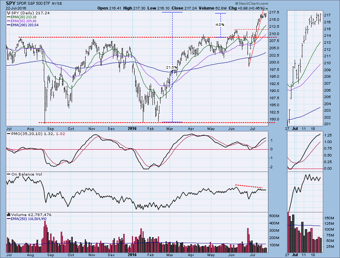
Task: Click the Low 216.10 value
Action: point(158,8)
